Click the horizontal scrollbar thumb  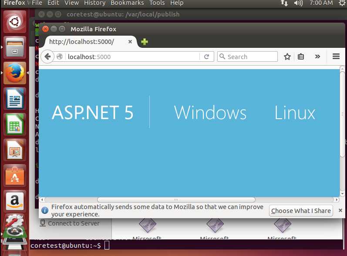(x=176, y=199)
